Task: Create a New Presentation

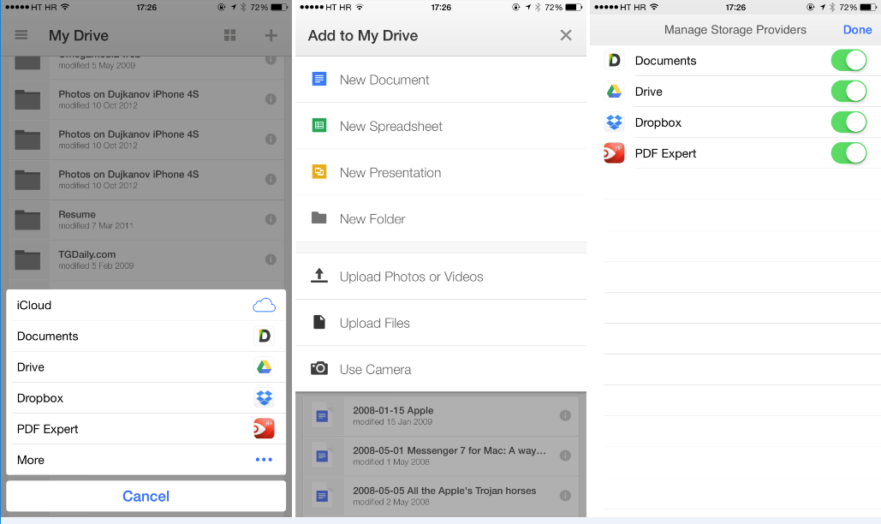Action: click(441, 172)
